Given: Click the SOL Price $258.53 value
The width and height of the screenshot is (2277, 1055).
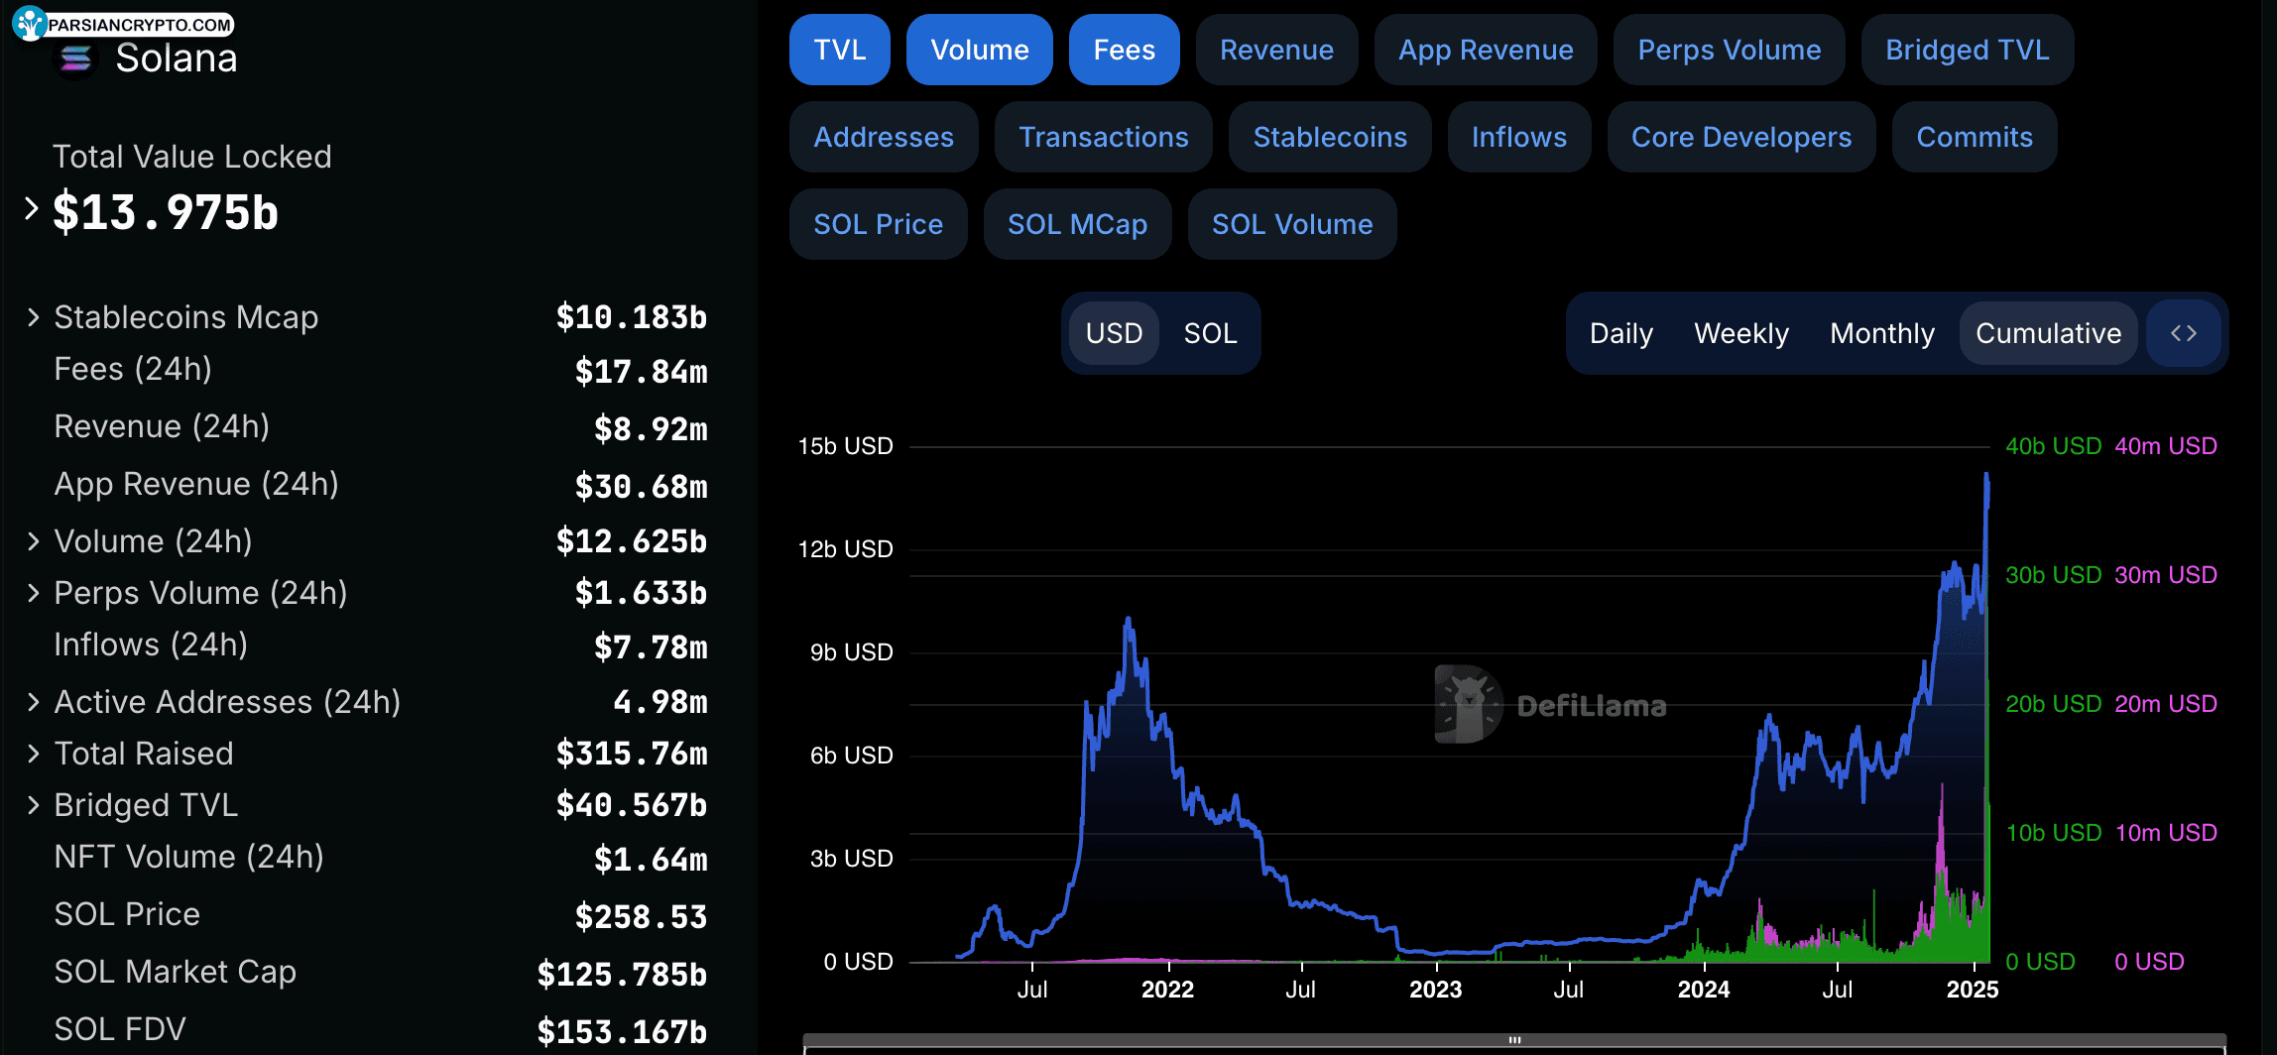Looking at the screenshot, I should [x=641, y=916].
